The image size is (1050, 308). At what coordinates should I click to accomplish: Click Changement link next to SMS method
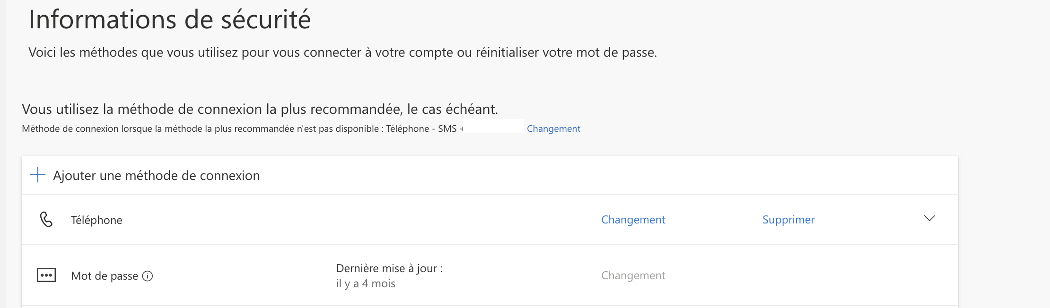click(553, 128)
